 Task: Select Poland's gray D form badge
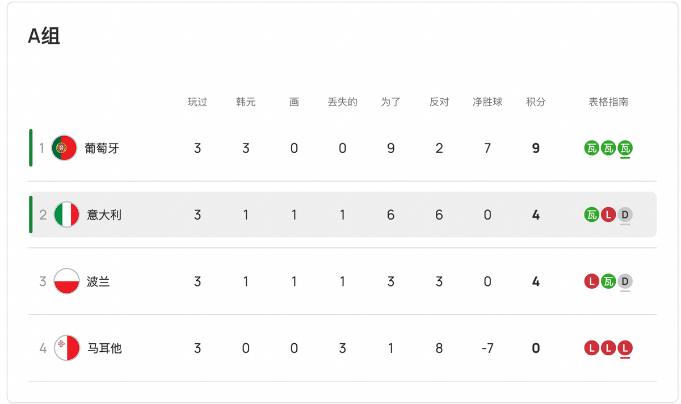[x=625, y=281]
